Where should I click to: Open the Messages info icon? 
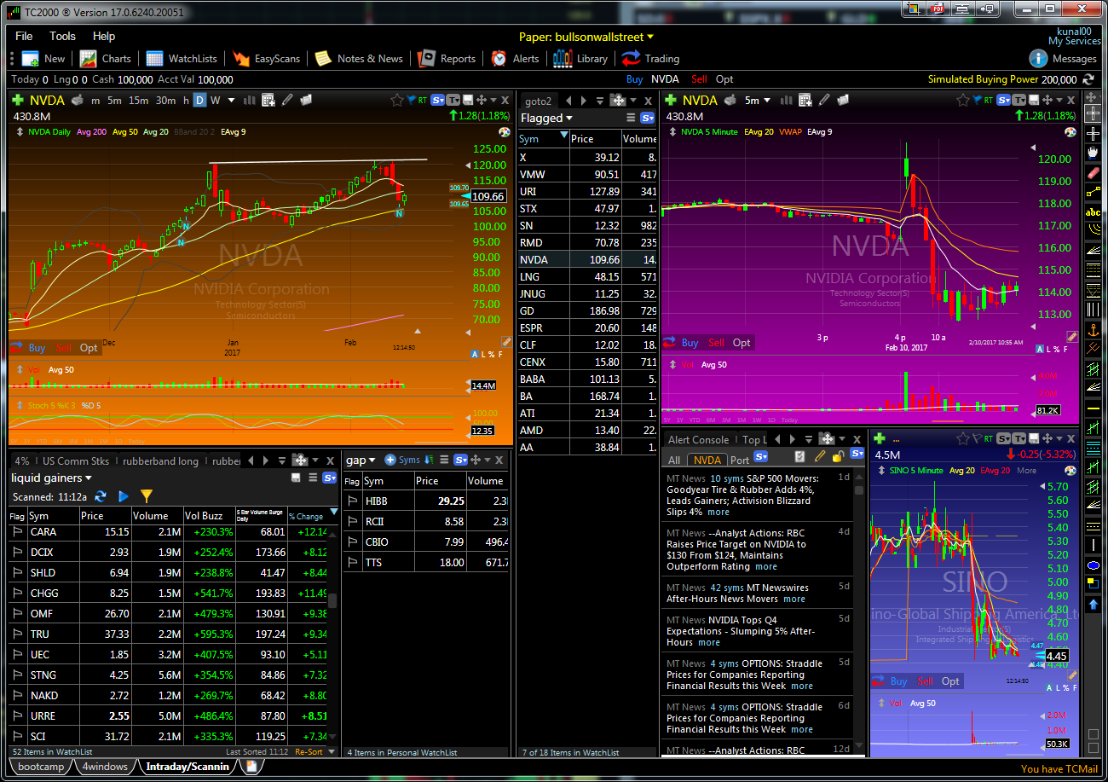pos(1038,59)
